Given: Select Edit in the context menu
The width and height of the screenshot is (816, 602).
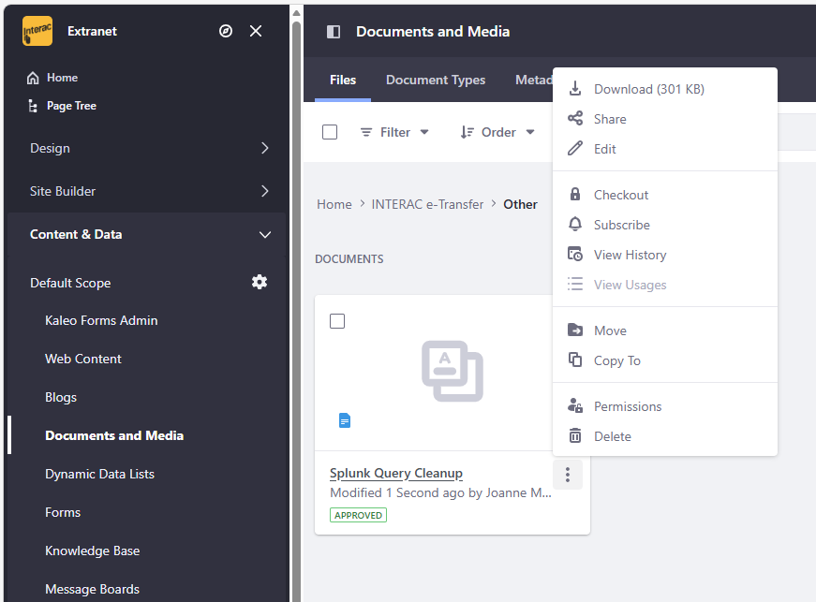Looking at the screenshot, I should click(x=665, y=149).
